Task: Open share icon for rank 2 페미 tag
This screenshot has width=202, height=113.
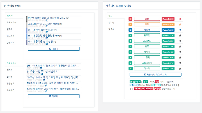Action: (180, 24)
